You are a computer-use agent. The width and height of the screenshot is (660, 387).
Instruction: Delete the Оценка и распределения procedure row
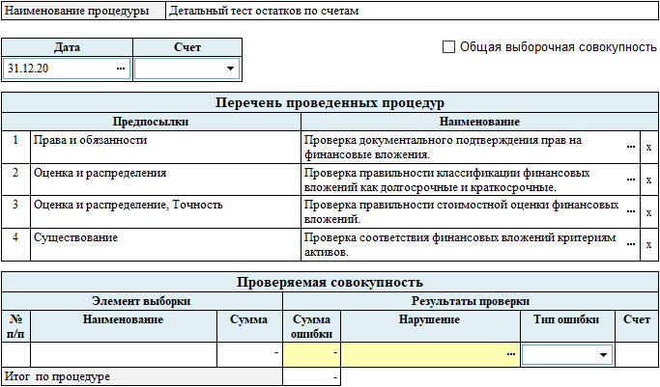tap(649, 180)
